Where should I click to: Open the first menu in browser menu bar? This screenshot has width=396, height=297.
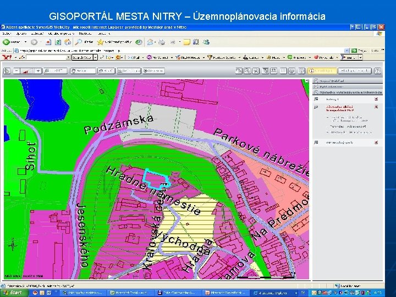pos(7,34)
